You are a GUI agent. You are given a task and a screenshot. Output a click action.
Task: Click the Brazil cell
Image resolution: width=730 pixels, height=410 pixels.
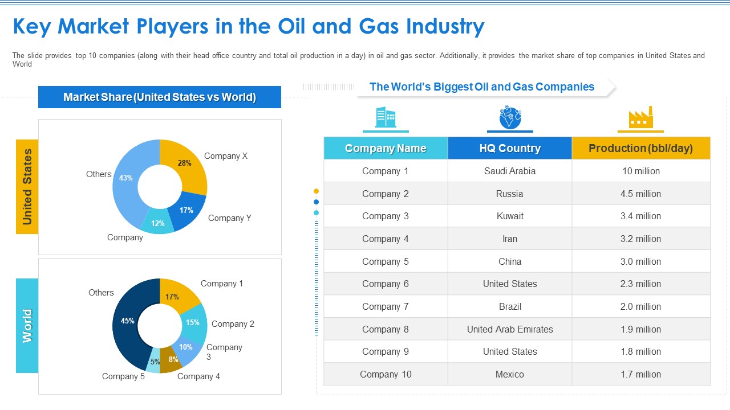tap(510, 306)
